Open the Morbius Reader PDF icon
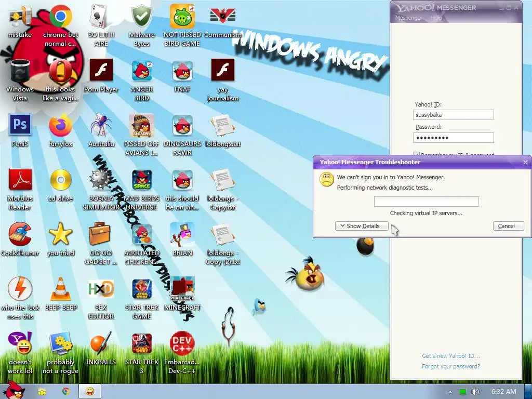The width and height of the screenshot is (532, 399). 20,179
